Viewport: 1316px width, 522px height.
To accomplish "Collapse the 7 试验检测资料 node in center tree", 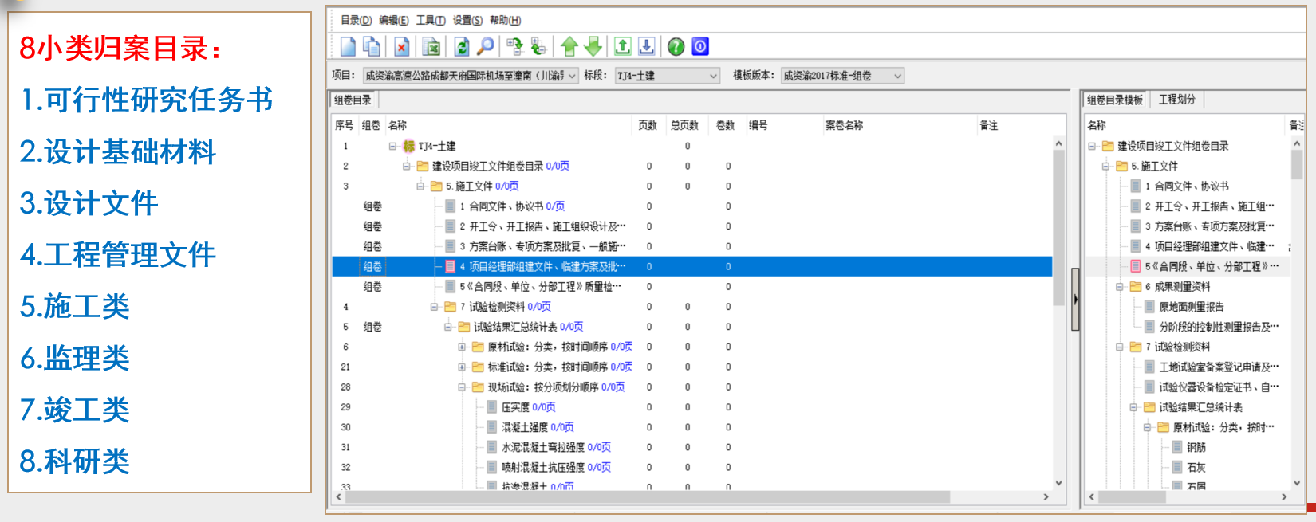I will (x=435, y=307).
